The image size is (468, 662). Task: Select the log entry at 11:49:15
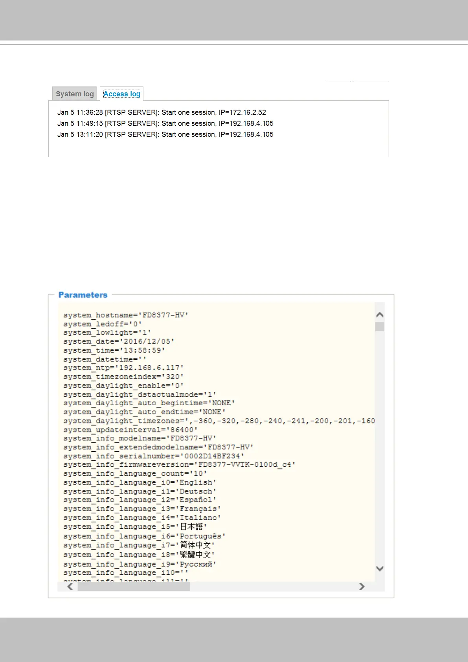[165, 123]
